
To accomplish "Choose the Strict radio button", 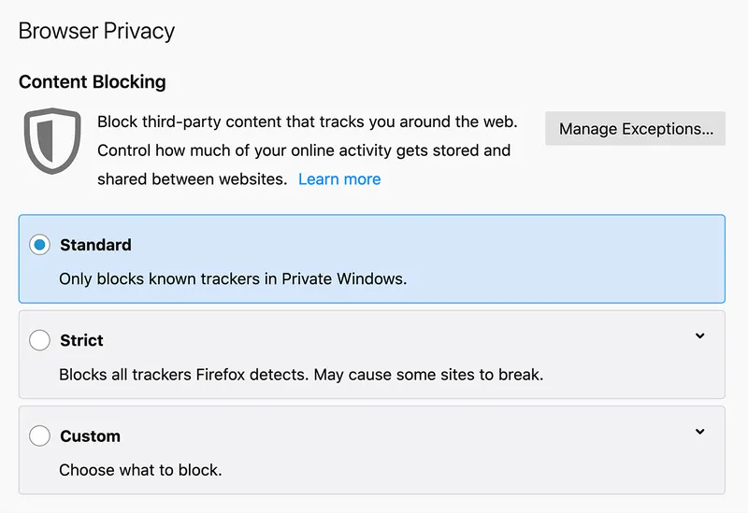I will tap(39, 340).
